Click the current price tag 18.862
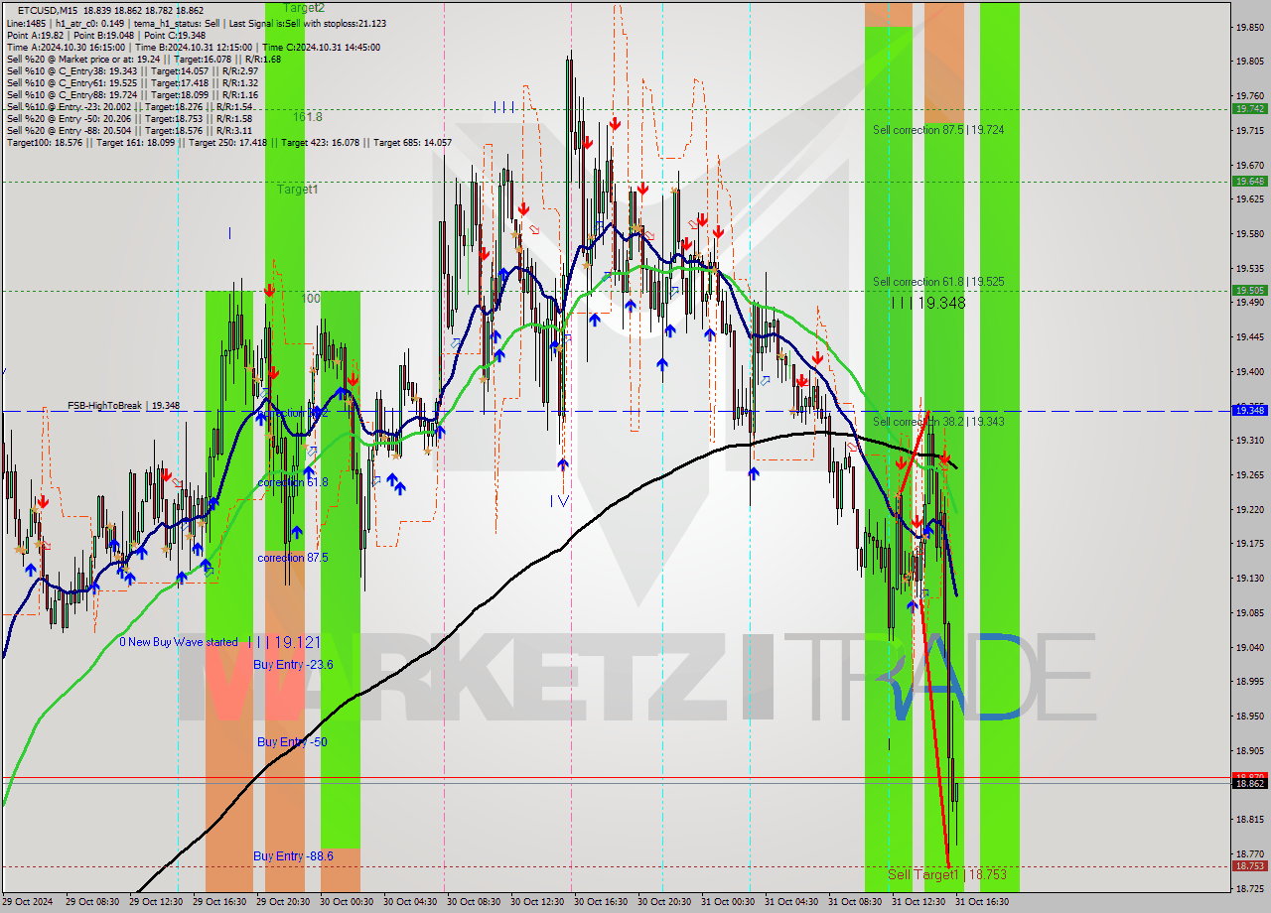 coord(1249,784)
